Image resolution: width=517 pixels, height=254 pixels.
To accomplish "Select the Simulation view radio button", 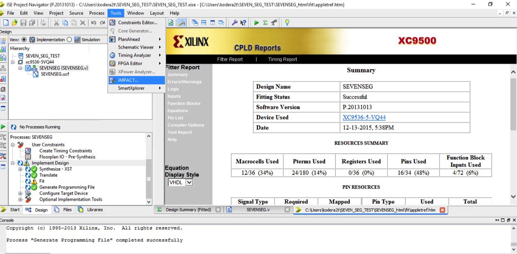I will pyautogui.click(x=69, y=40).
